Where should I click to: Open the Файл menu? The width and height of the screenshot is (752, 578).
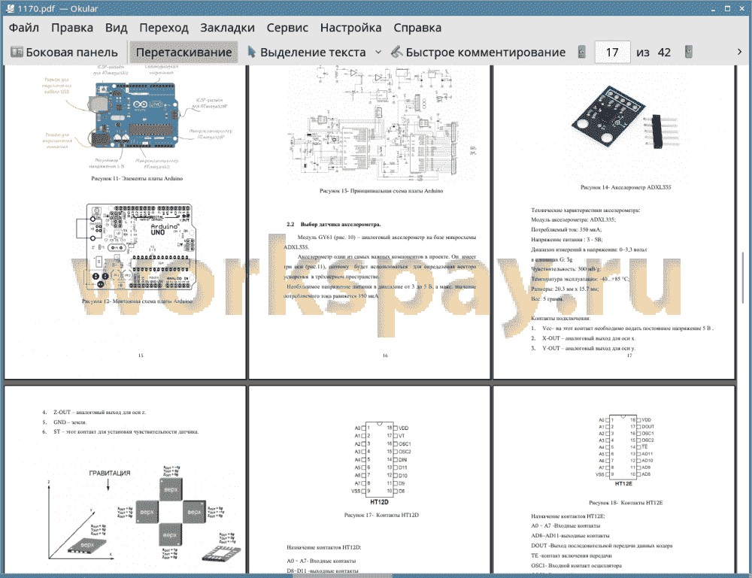pos(24,28)
